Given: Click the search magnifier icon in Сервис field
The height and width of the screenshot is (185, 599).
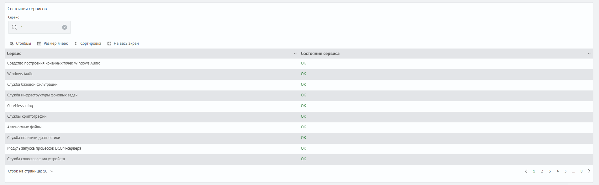Looking at the screenshot, I should pos(14,27).
